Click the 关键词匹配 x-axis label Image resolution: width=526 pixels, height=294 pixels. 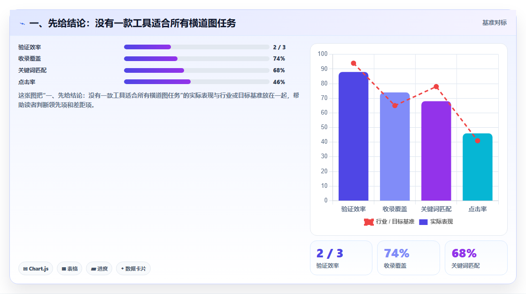click(x=436, y=209)
